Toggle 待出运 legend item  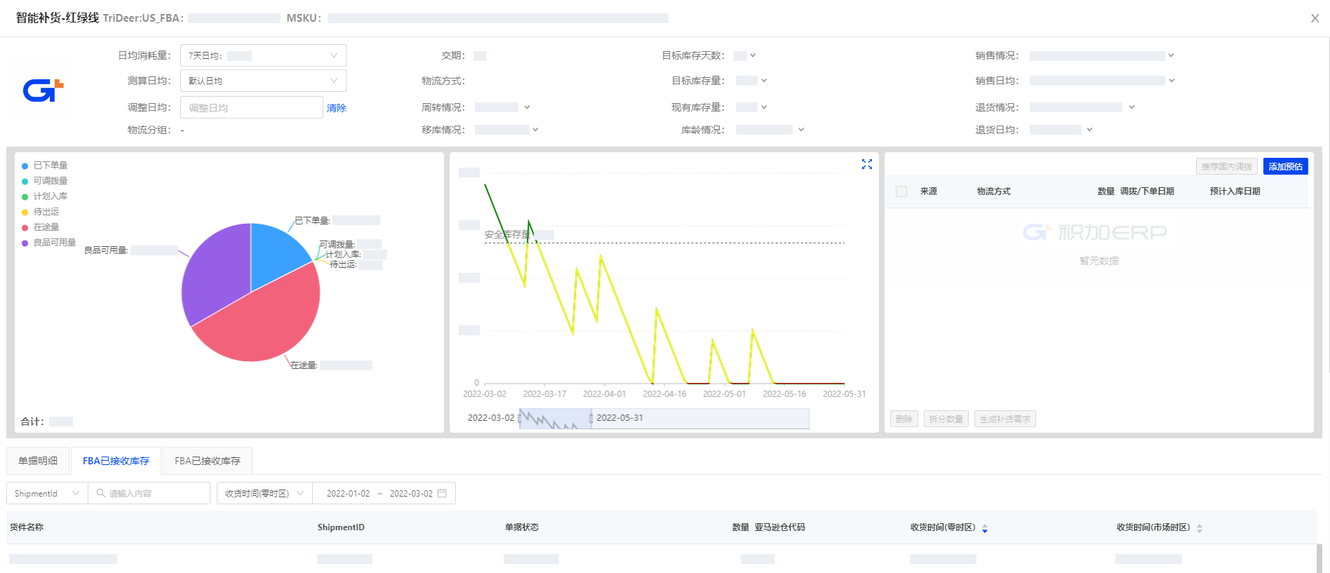[x=41, y=212]
